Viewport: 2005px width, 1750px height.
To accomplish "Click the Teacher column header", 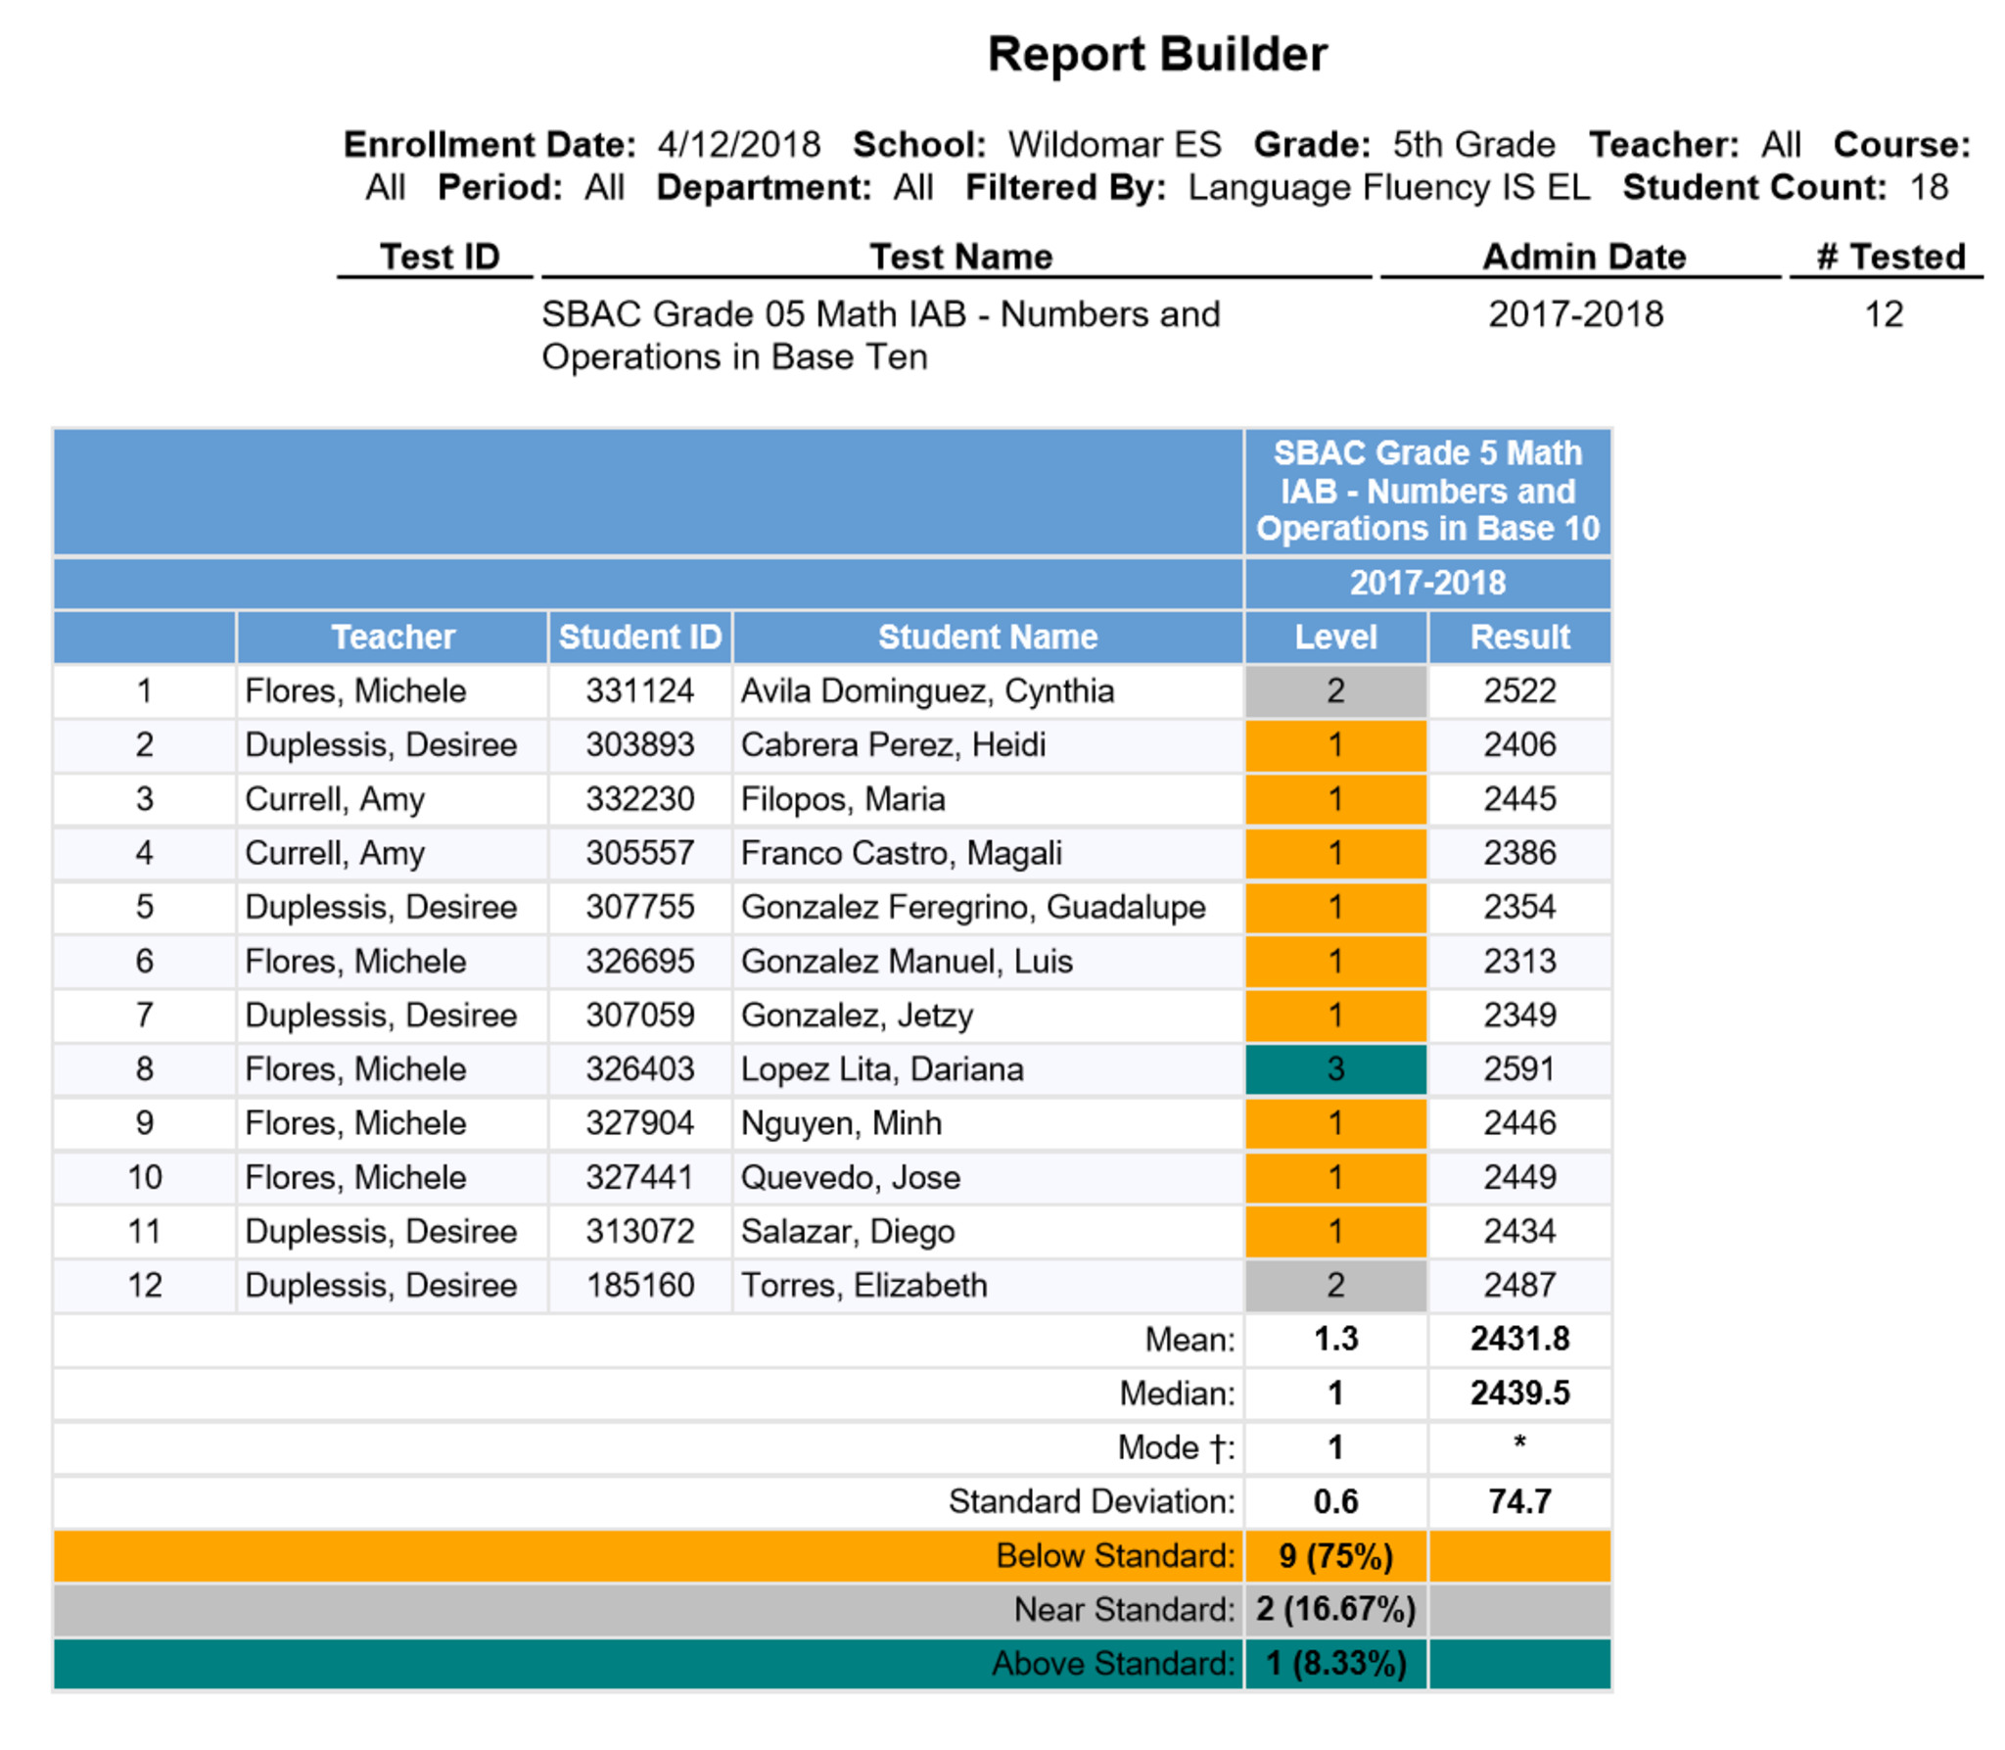I will [392, 637].
